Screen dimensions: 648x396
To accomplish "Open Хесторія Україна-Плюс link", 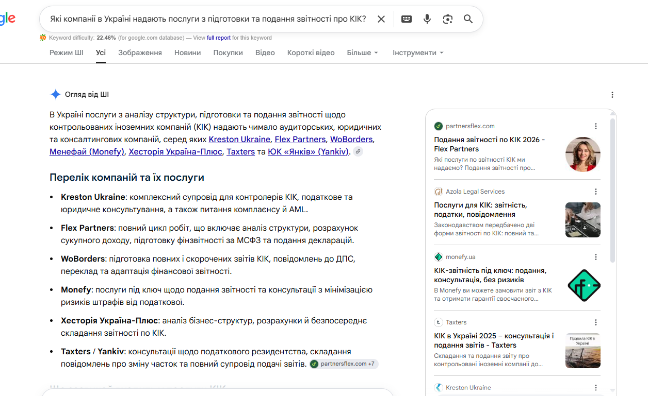I will tap(175, 151).
